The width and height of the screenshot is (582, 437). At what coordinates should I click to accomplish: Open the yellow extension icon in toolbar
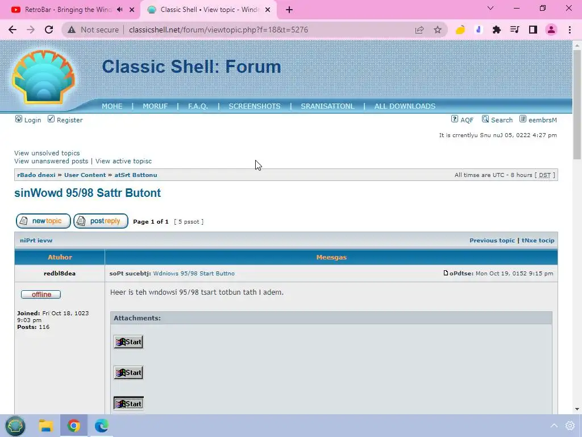(x=460, y=30)
